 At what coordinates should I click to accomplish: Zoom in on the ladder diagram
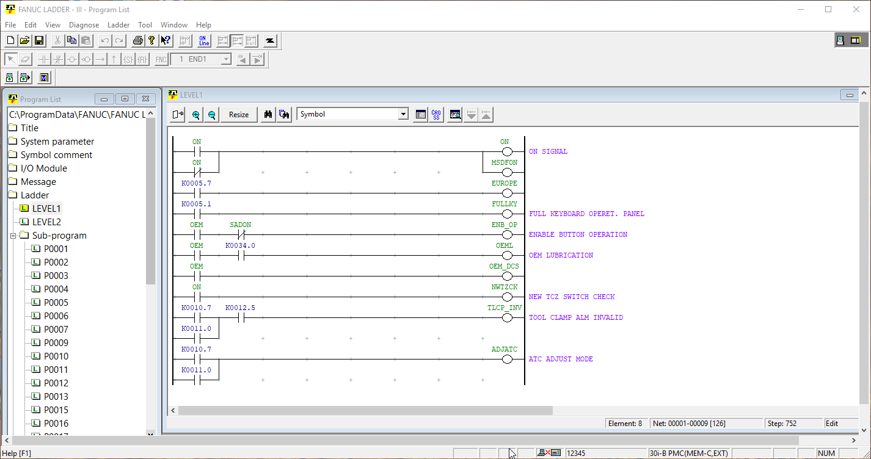195,114
